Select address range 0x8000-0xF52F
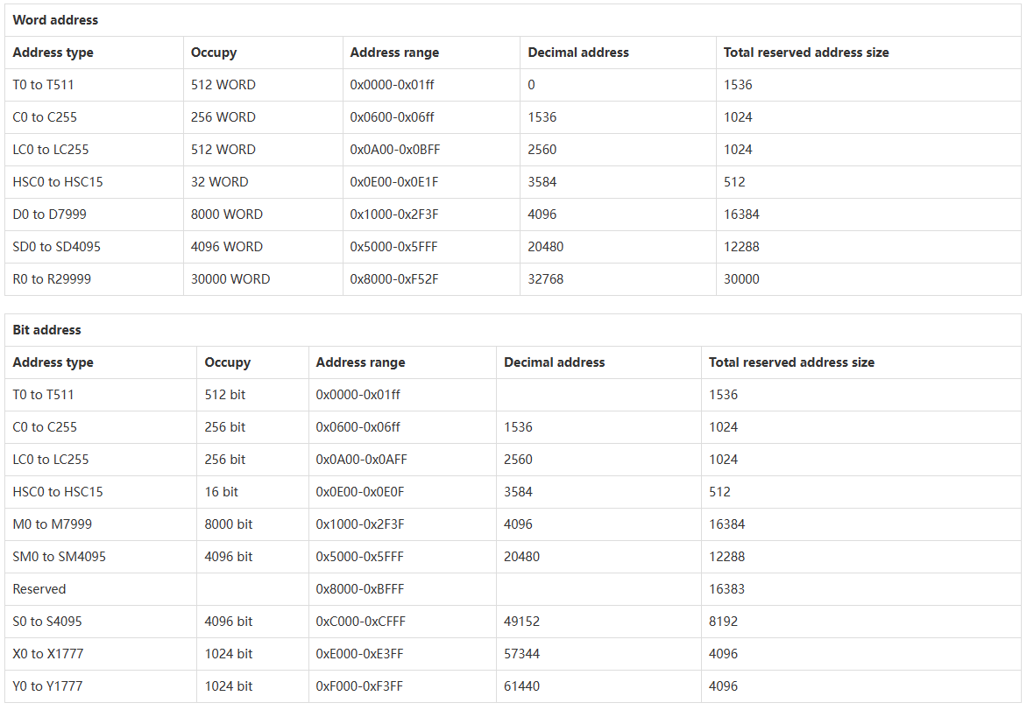The image size is (1027, 710). tap(393, 279)
